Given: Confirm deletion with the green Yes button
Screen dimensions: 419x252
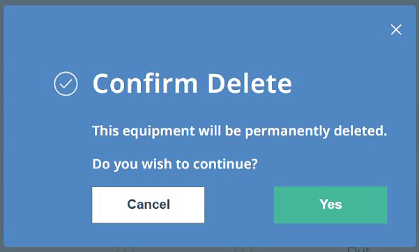Looking at the screenshot, I should click(330, 205).
